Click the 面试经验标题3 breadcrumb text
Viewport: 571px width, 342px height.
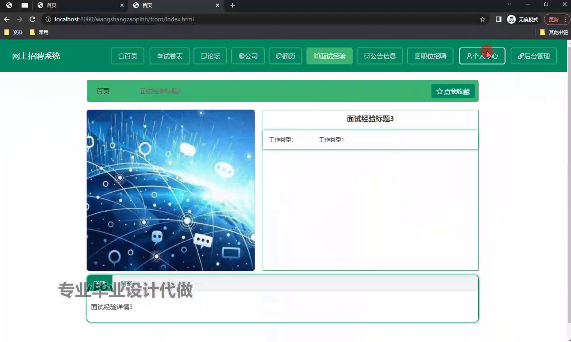(x=160, y=91)
